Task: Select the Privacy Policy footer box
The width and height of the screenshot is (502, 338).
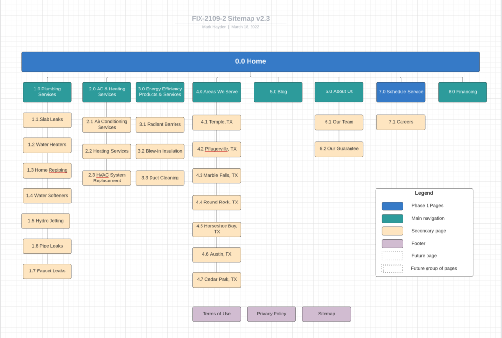Action: [271, 314]
